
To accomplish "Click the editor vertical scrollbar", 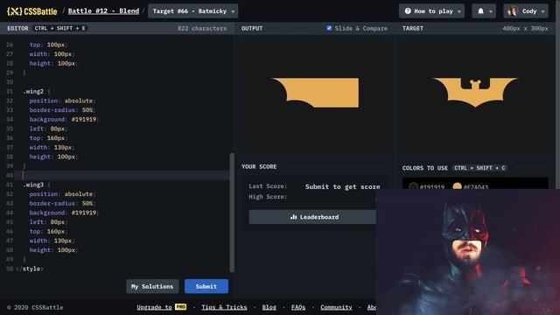I will coord(232,212).
